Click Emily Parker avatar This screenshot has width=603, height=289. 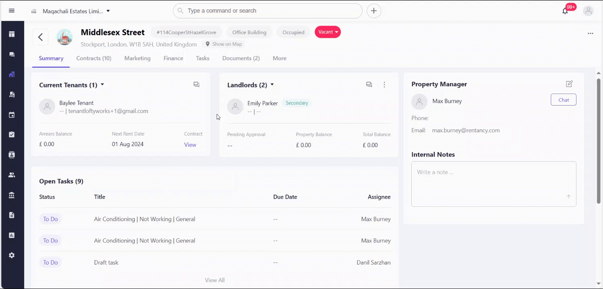[x=235, y=107]
